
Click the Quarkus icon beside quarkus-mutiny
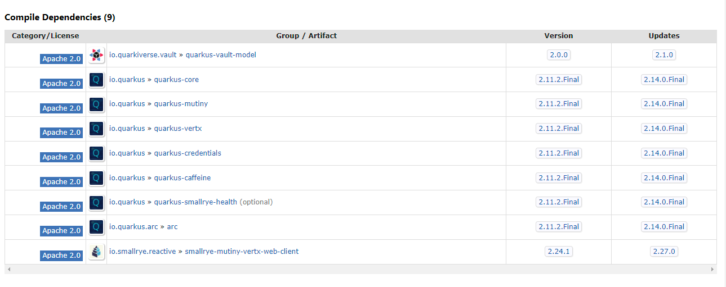tap(97, 104)
